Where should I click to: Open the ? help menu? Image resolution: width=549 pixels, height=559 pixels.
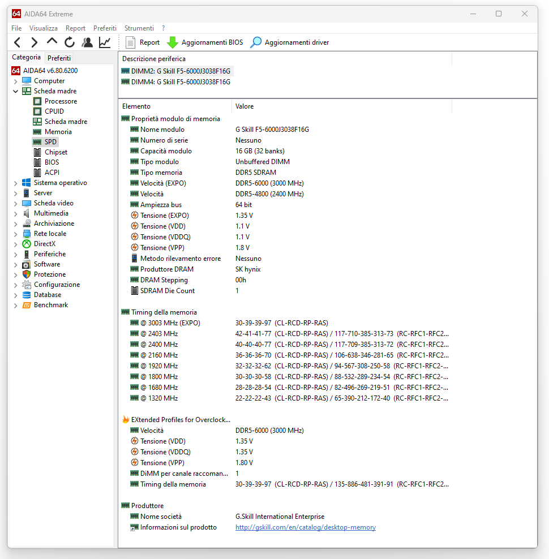pyautogui.click(x=164, y=28)
